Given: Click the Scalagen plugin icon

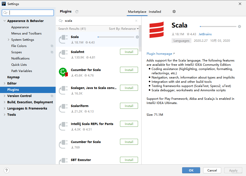Looking at the screenshot, I should click(63, 90).
